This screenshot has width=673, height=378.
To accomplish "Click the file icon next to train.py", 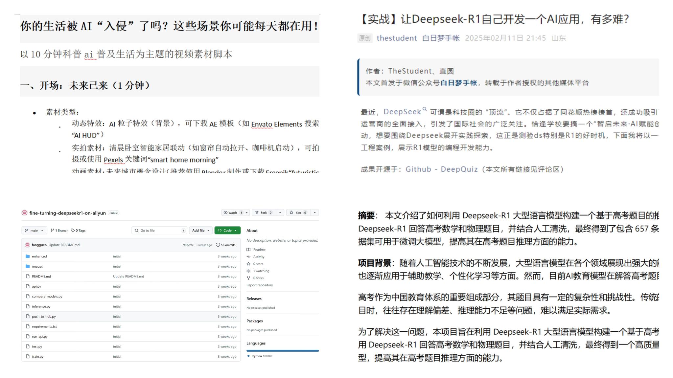I will [28, 357].
